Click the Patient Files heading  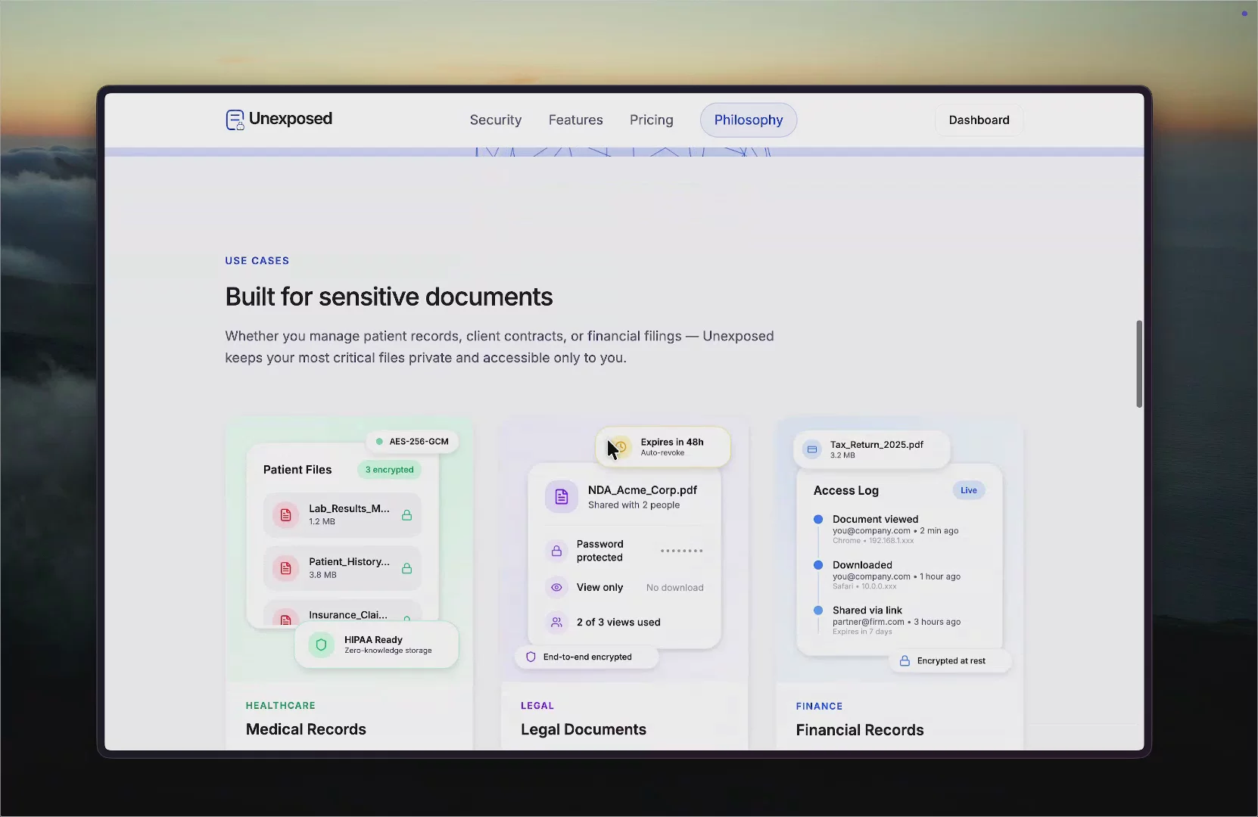(x=297, y=470)
